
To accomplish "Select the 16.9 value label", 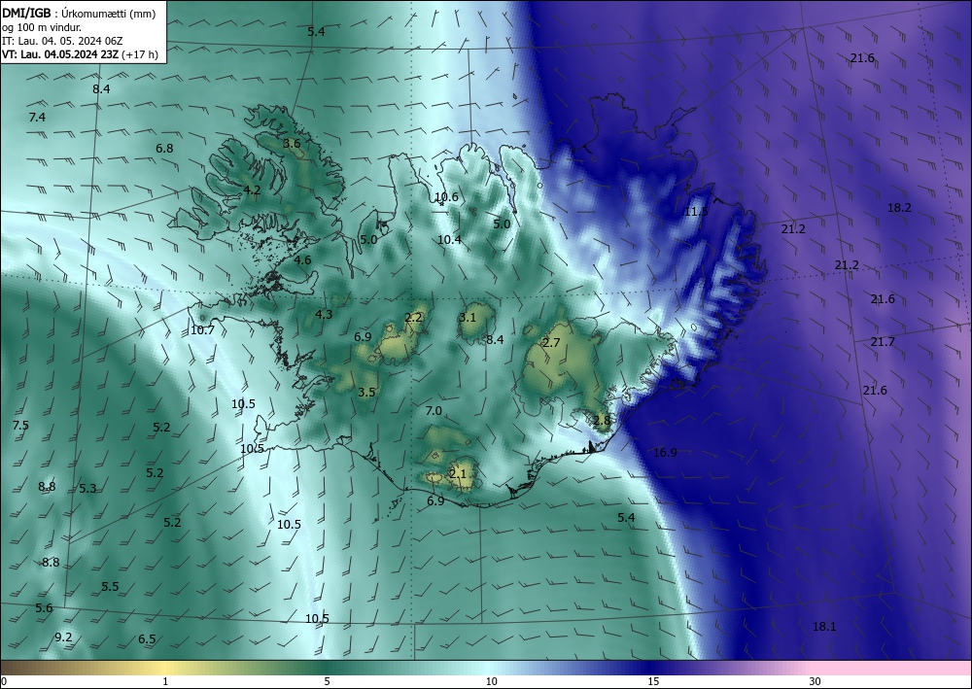I will point(665,452).
